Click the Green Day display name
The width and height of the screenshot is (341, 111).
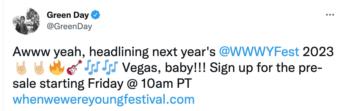tap(68, 15)
